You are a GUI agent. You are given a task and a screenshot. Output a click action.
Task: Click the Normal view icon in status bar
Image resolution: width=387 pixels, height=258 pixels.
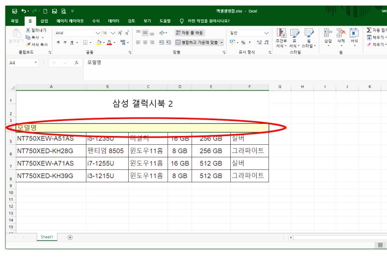[x=380, y=245]
